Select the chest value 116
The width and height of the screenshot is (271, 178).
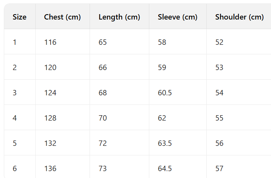point(50,42)
